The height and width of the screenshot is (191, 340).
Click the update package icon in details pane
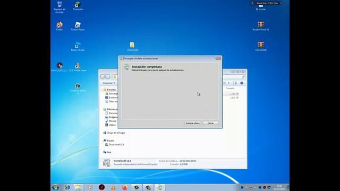point(106,163)
